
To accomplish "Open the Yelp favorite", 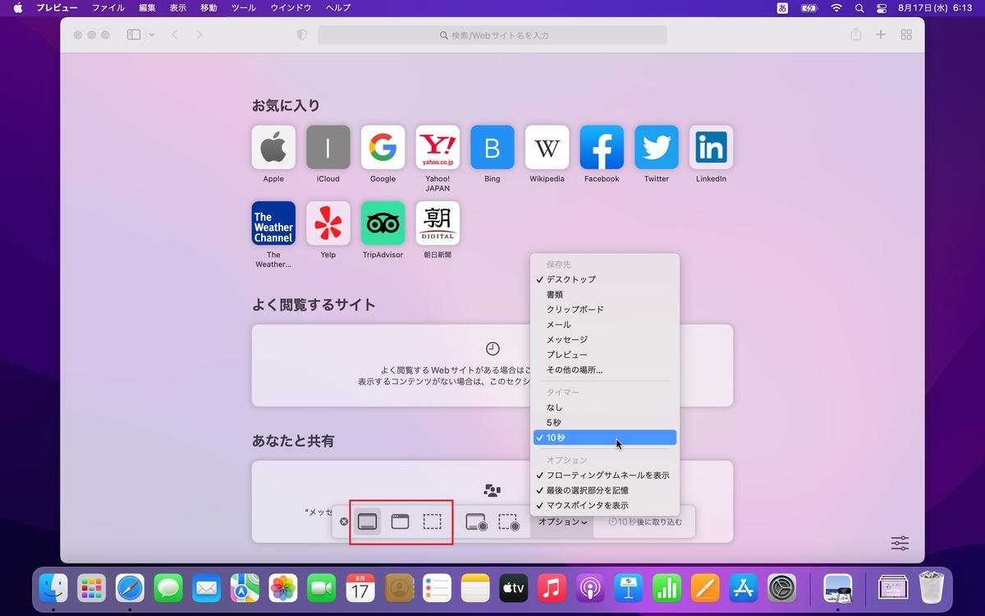I will click(x=328, y=223).
